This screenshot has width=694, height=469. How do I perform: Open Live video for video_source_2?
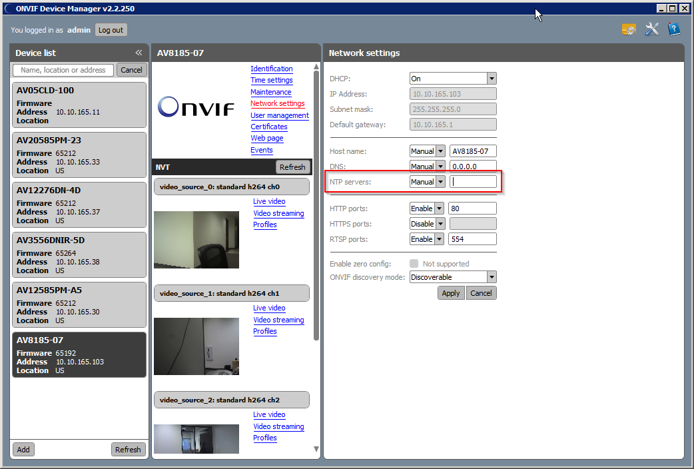(x=269, y=415)
